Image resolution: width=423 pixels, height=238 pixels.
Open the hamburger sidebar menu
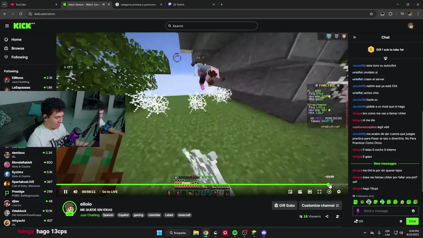(x=7, y=26)
